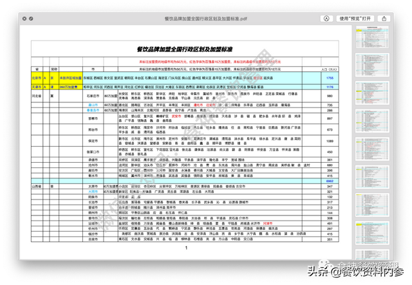Select the eighth page thumbnail in sidebar
The height and width of the screenshot is (285, 412).
(372, 233)
